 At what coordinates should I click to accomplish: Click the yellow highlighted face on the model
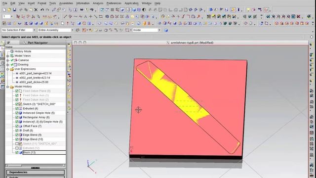click(x=181, y=96)
